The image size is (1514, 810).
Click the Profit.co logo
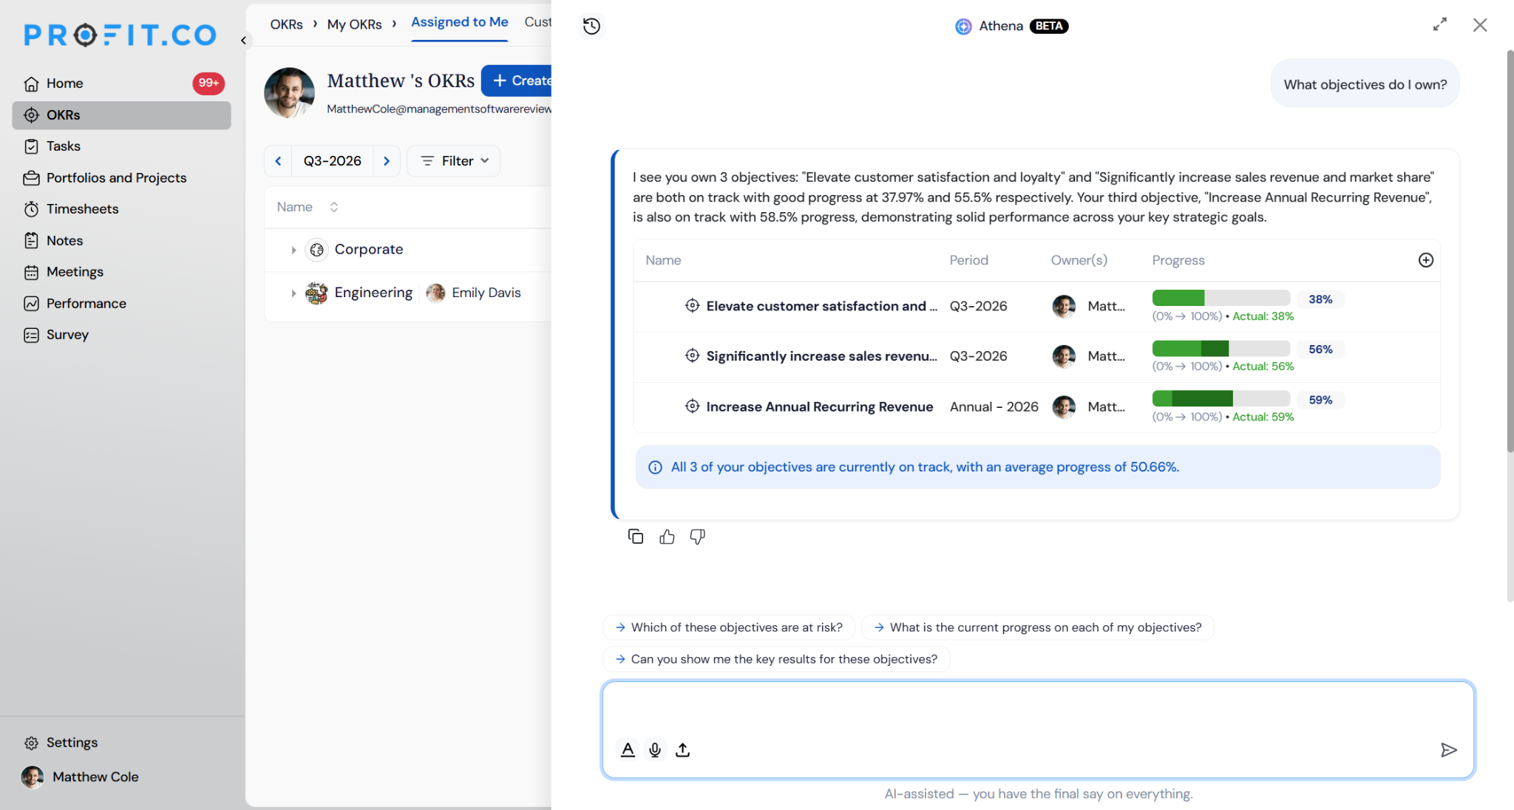[x=120, y=35]
